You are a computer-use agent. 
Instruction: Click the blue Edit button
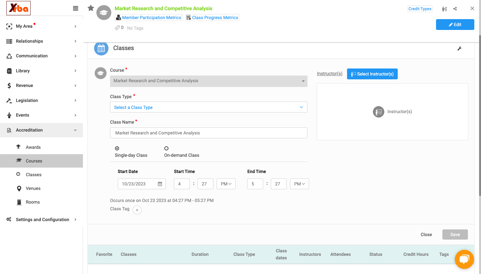tap(455, 25)
